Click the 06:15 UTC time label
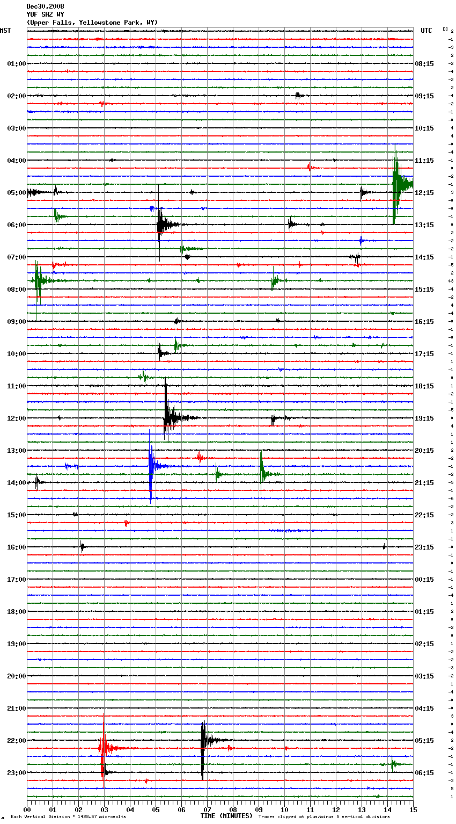Viewport: 456px width, 824px height. point(424,773)
